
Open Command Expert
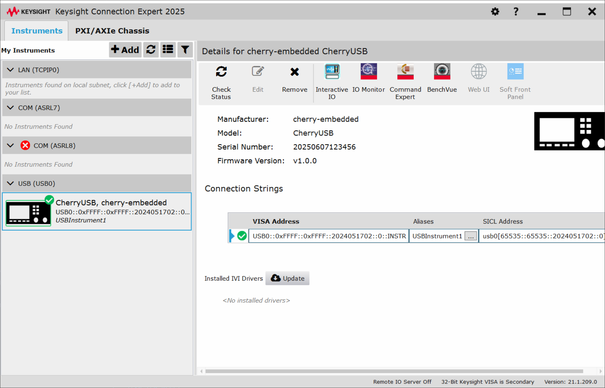(x=405, y=81)
